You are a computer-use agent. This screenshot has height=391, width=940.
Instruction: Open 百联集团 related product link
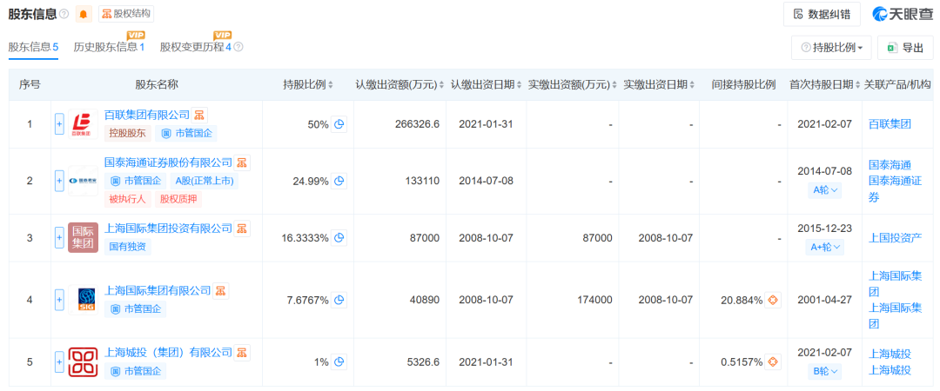(890, 124)
